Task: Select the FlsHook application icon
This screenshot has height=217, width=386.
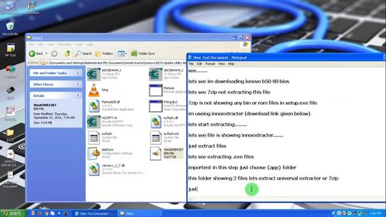Action: (x=156, y=90)
